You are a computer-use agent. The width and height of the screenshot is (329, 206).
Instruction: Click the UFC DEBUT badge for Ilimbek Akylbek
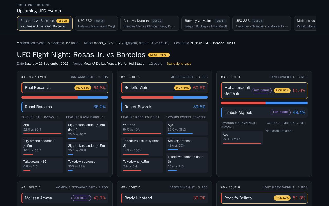point(281,113)
